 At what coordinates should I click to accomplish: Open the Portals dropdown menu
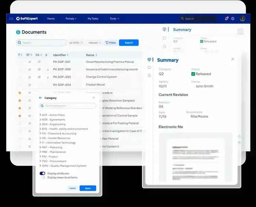tap(71, 19)
